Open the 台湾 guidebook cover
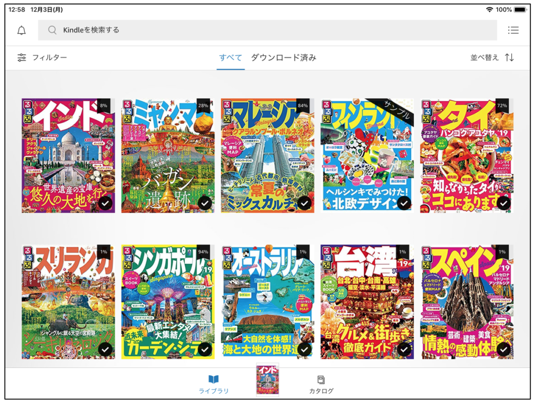Viewport: 537px width, 404px height. click(x=367, y=302)
